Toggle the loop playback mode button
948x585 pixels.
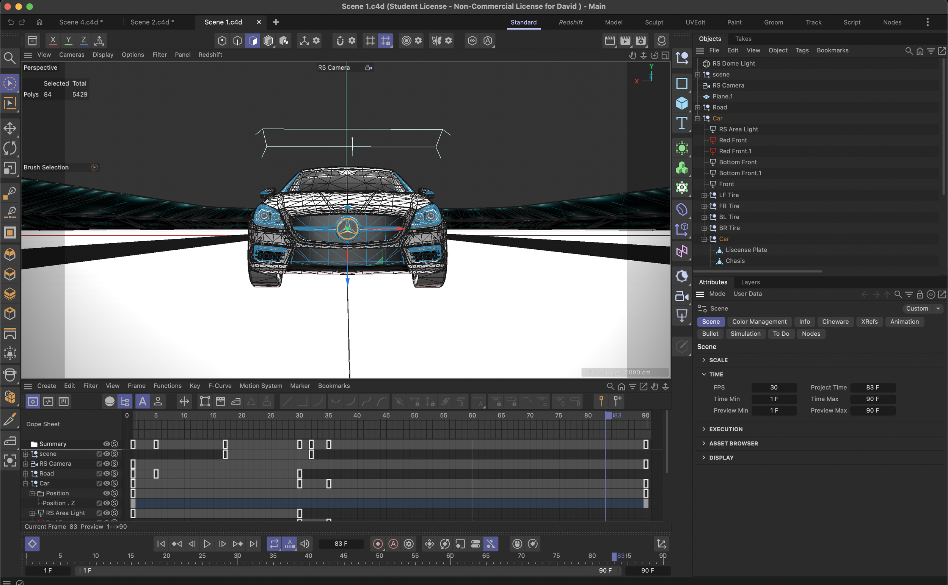click(274, 544)
